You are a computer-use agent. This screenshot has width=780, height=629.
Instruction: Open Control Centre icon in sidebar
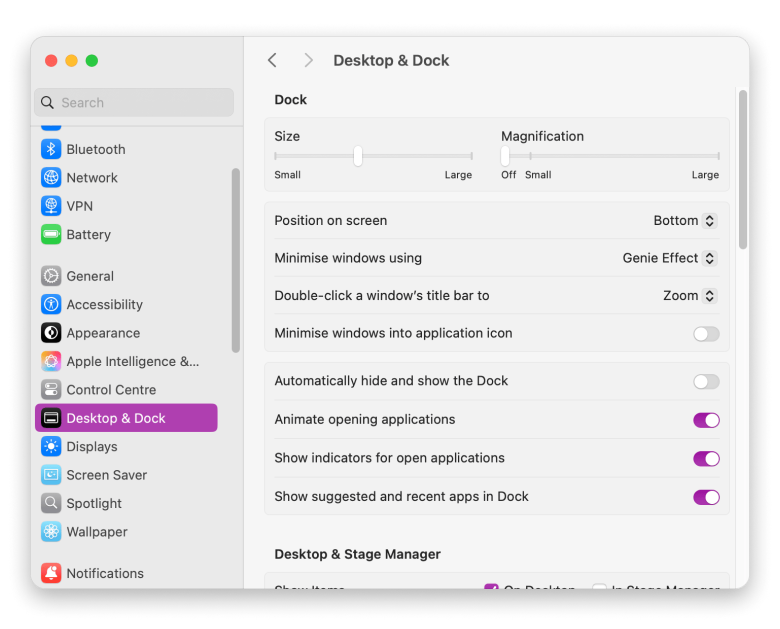pos(51,390)
